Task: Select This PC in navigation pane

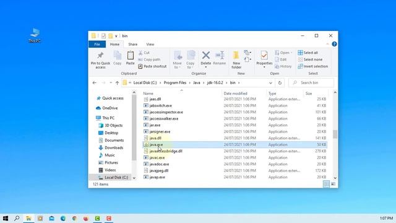Action: pos(105,118)
